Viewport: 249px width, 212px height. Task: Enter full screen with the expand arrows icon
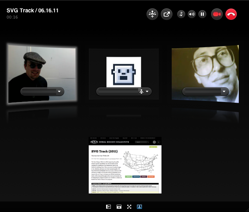pyautogui.click(x=129, y=207)
